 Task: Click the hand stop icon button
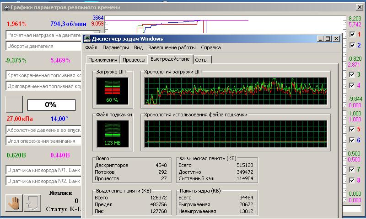click(14, 203)
